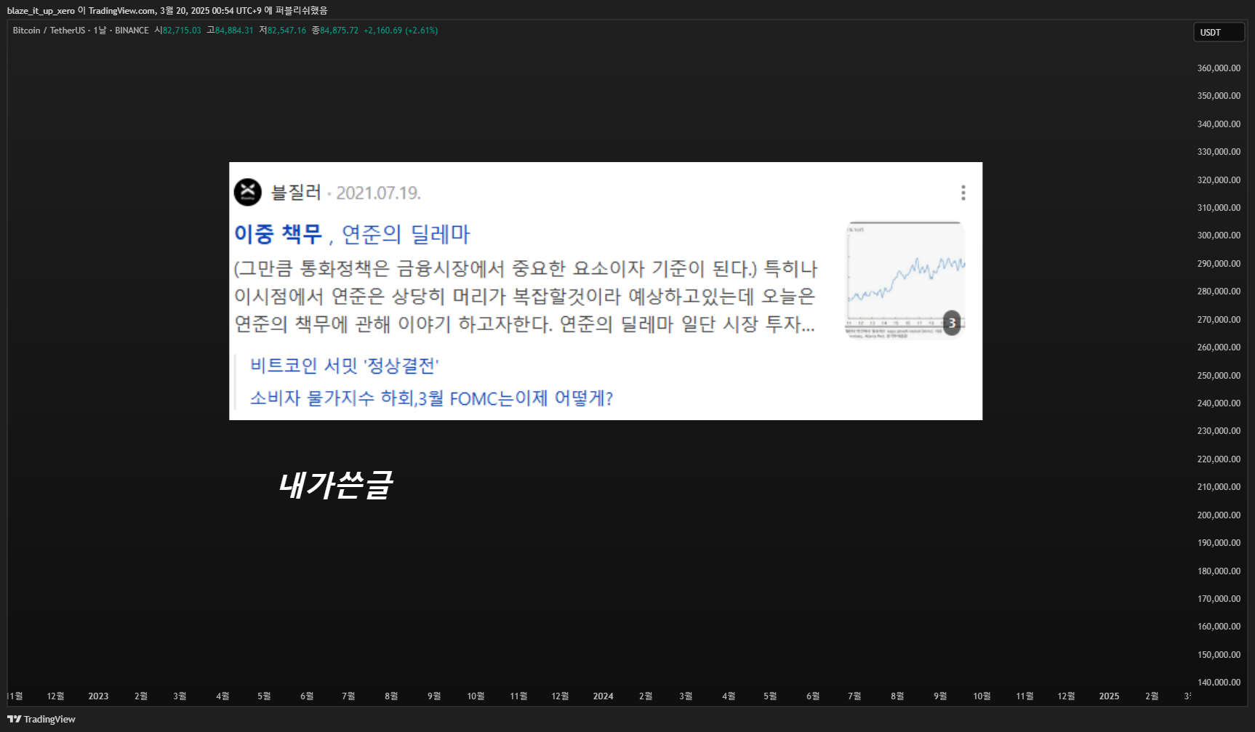Open the 비트코인 서밋 '정상결전' link
The height and width of the screenshot is (732, 1255).
click(x=345, y=365)
